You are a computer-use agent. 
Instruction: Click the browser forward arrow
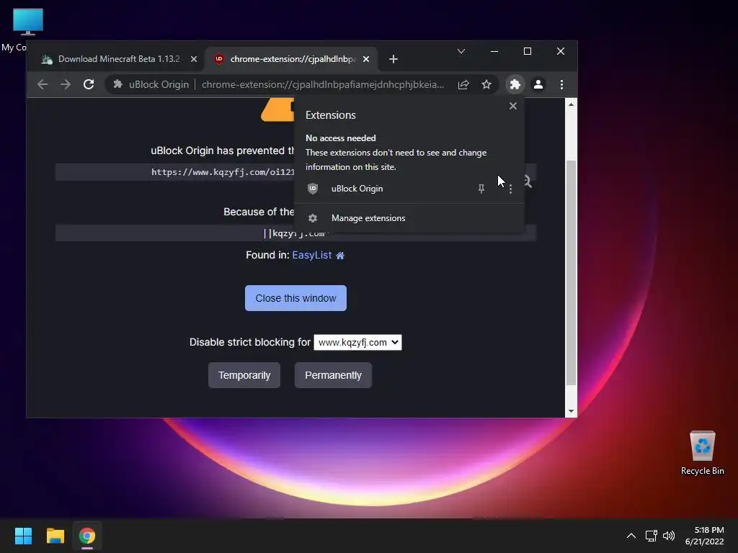click(x=66, y=85)
